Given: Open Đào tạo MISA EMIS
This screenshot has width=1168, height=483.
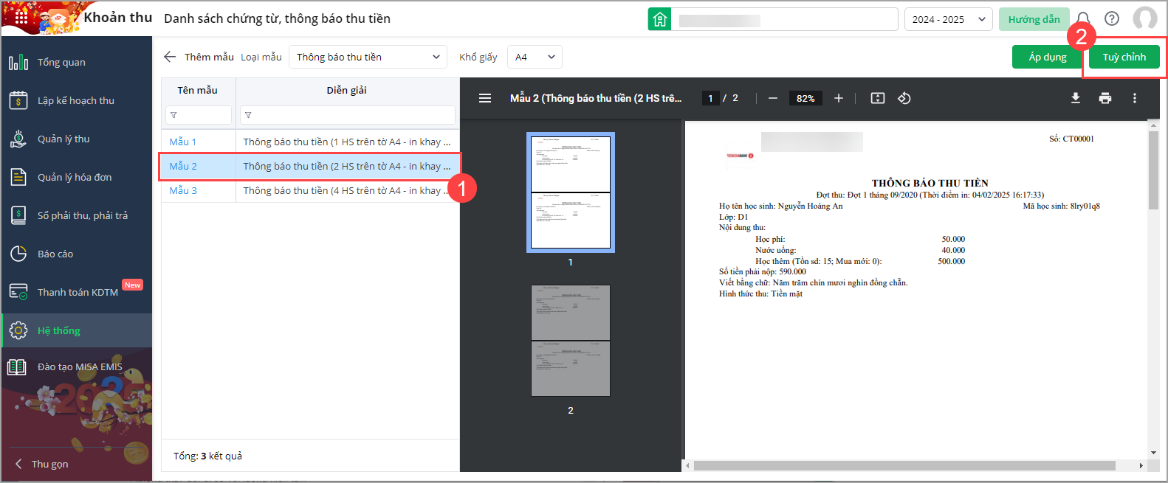Looking at the screenshot, I should pyautogui.click(x=77, y=366).
